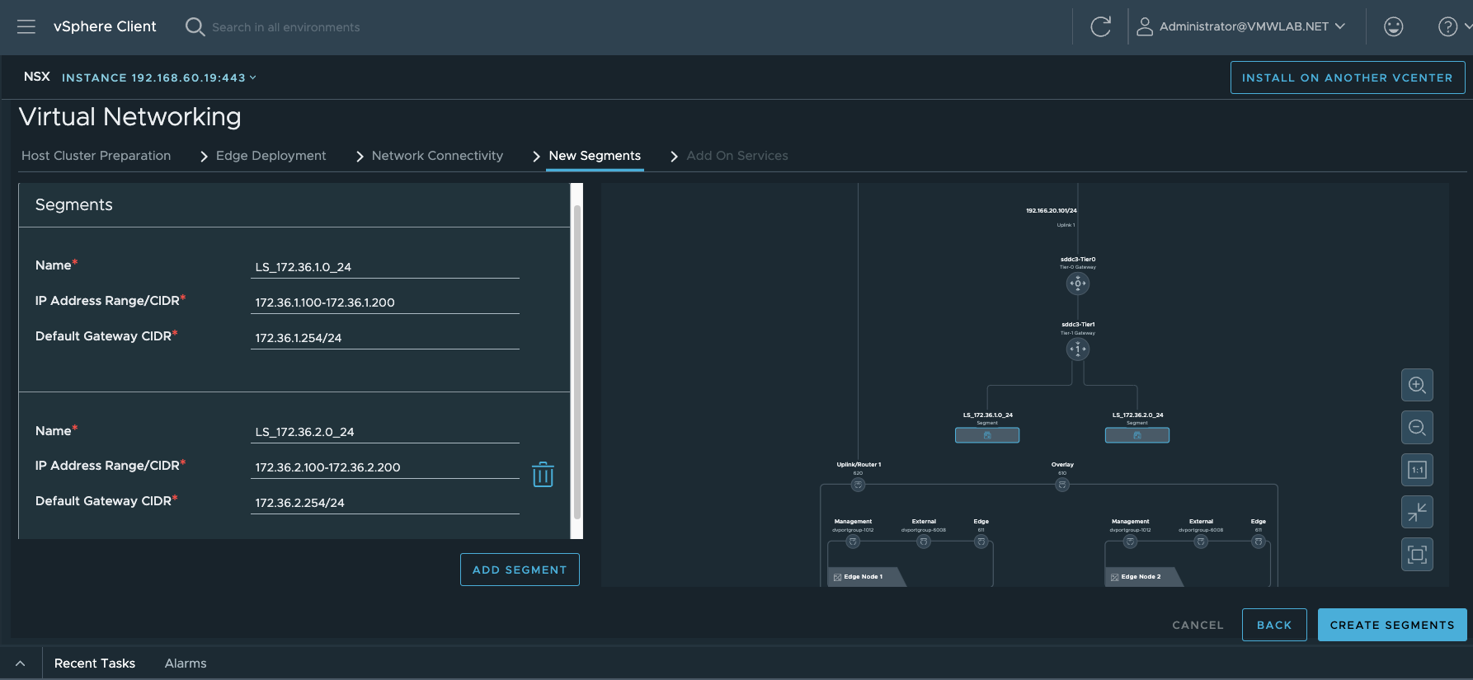Open the Alarms tab
This screenshot has width=1473, height=680.
186,664
